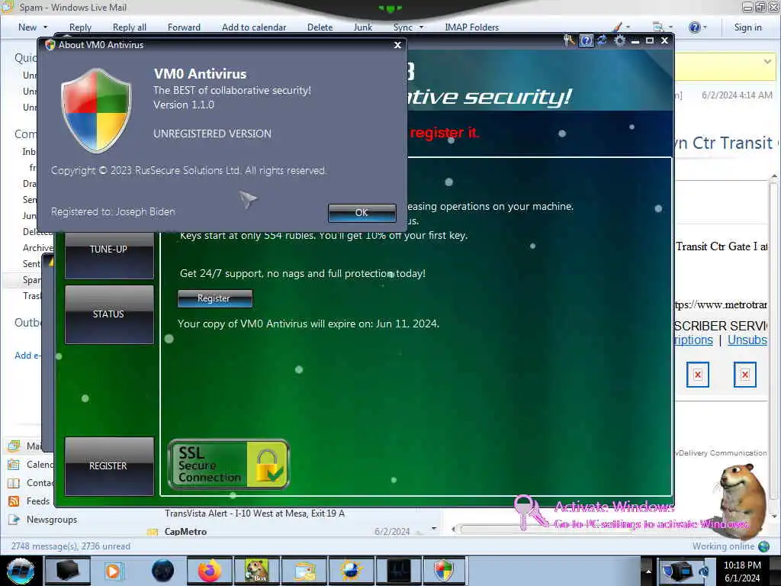Open IMAP Folders from toolbar
The image size is (781, 586).
(471, 27)
